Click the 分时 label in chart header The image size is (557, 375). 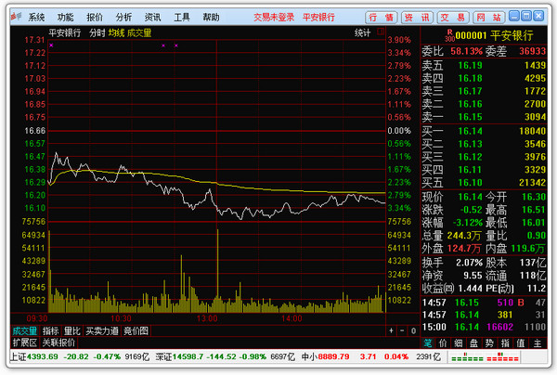coord(97,33)
